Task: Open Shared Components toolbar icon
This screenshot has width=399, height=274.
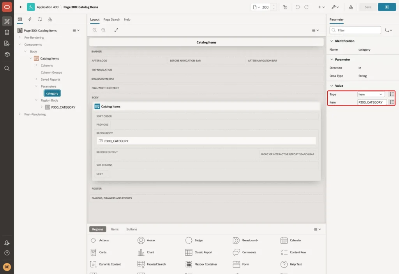Action: coord(351,7)
